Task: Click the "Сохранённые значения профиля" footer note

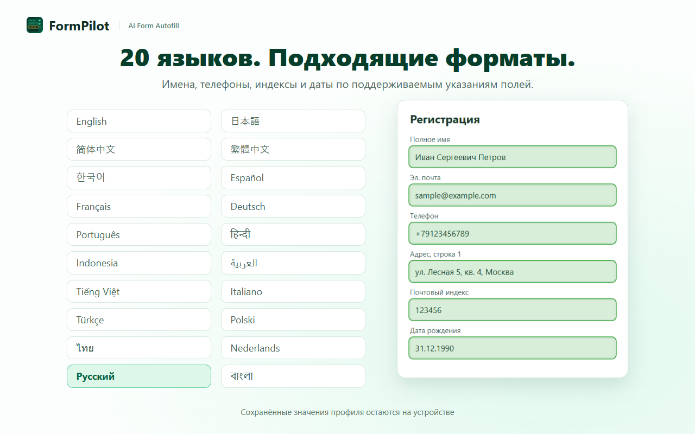Action: (x=347, y=412)
